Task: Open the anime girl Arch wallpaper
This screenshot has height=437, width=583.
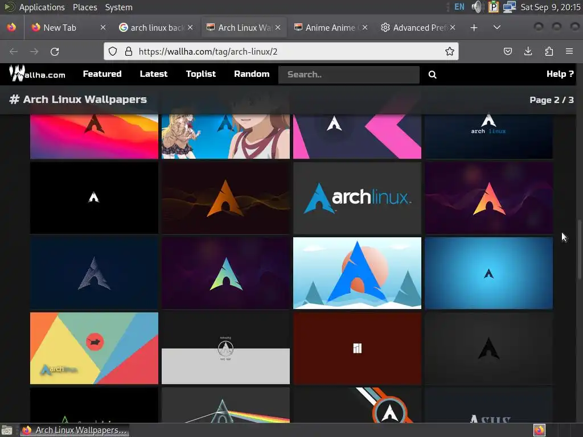Action: coord(225,137)
